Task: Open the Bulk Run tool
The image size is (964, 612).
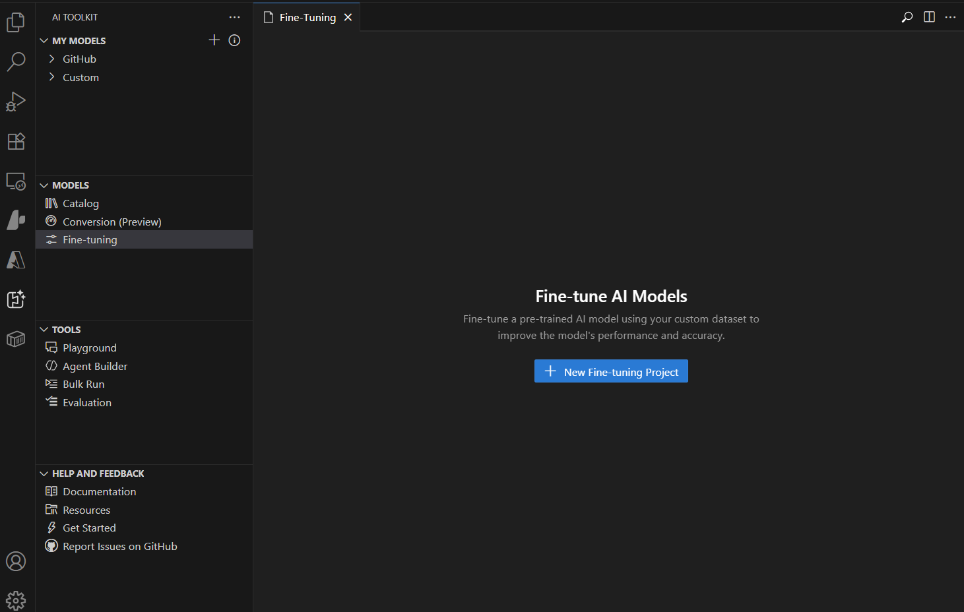Action: coord(83,384)
